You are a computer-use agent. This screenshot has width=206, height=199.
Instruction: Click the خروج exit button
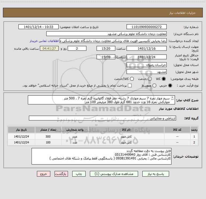pyautogui.click(x=44, y=174)
